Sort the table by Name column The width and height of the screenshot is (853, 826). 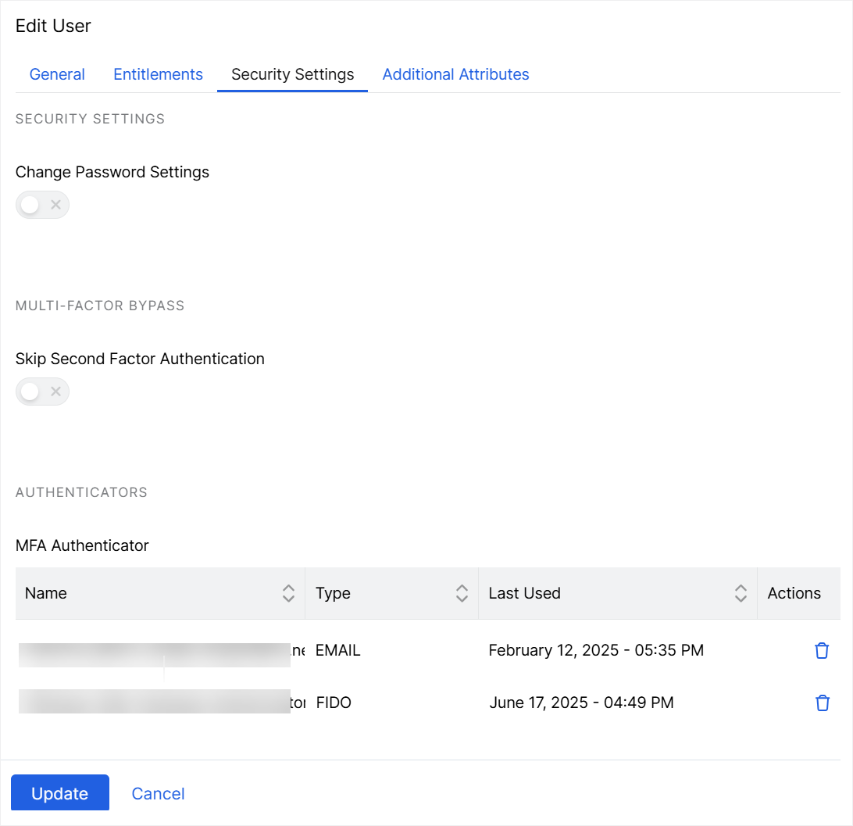288,593
